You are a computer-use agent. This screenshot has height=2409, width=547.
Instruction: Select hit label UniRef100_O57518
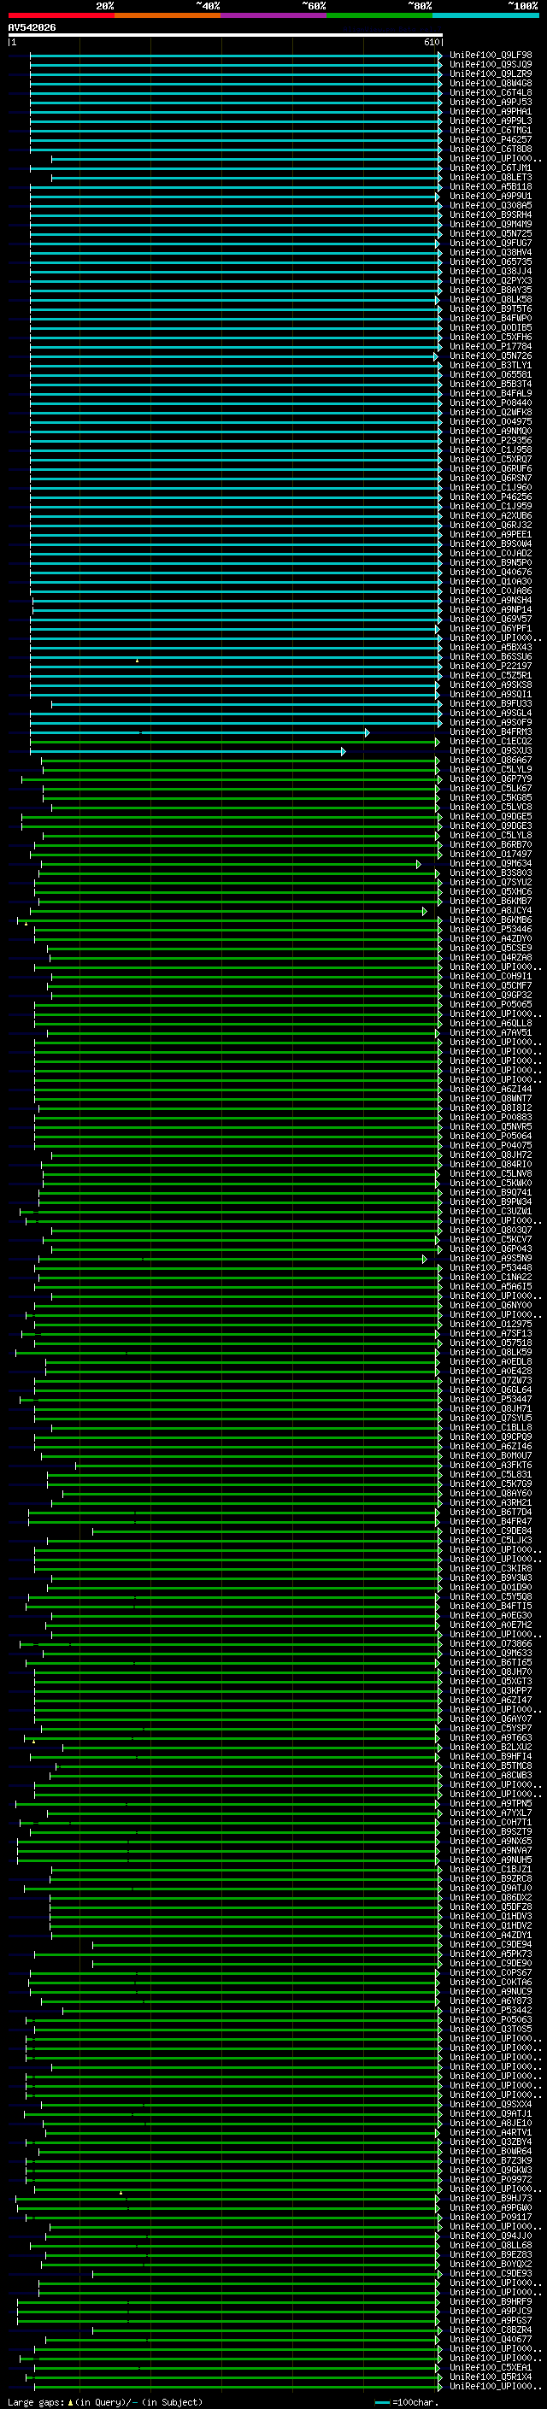(491, 1344)
